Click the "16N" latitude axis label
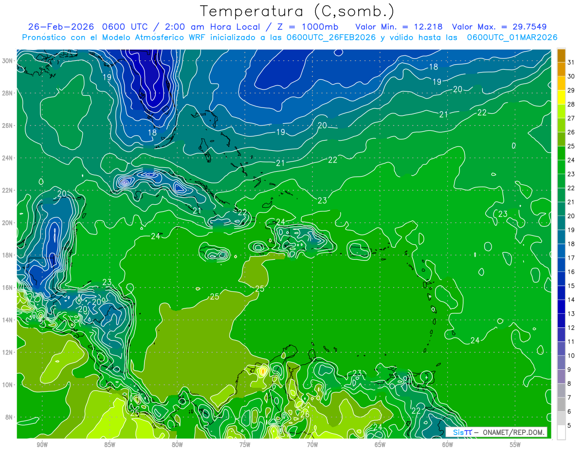This screenshot has width=584, height=451. pos(7,288)
